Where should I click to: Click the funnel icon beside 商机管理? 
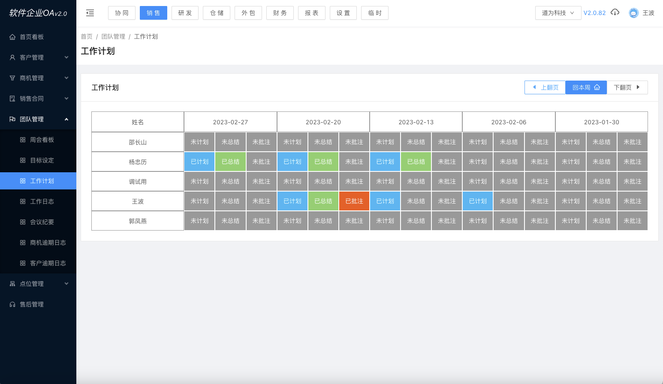[12, 78]
